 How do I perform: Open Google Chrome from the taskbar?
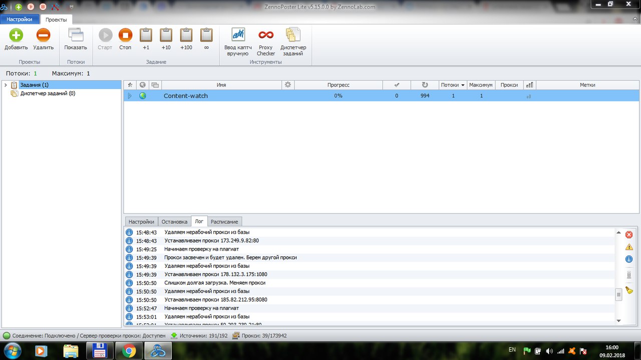coord(129,351)
